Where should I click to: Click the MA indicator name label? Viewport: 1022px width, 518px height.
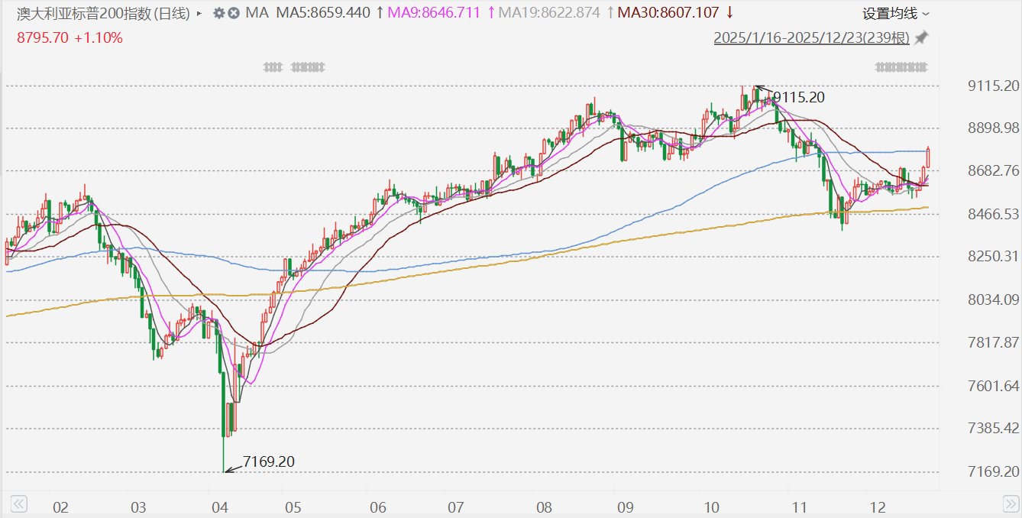point(255,13)
